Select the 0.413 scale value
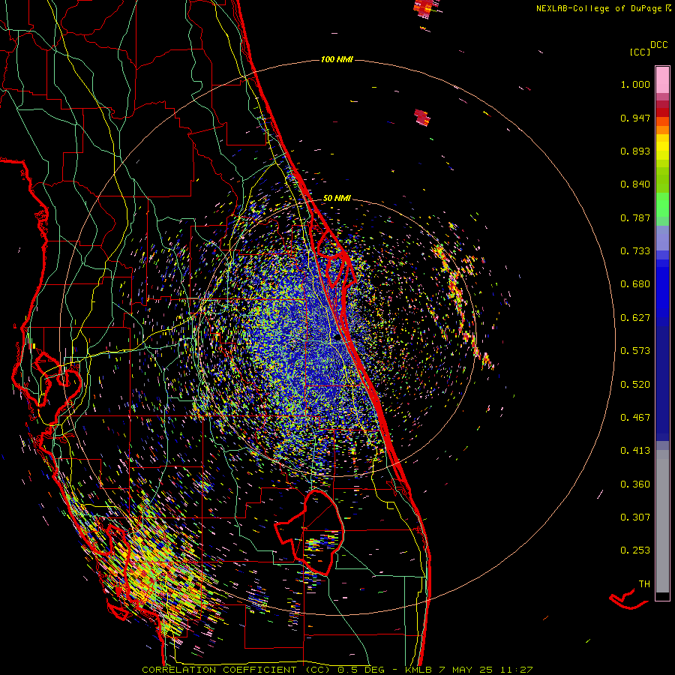 tap(635, 451)
